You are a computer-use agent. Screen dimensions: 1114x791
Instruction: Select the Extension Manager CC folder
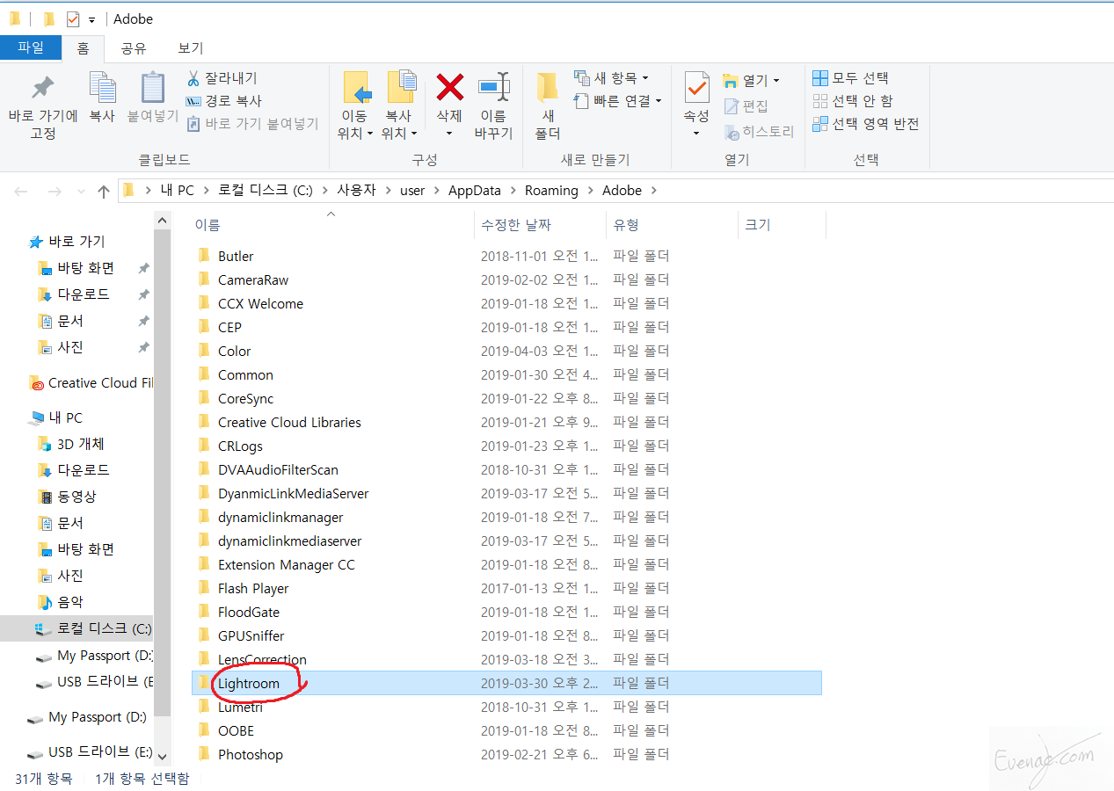(x=287, y=564)
